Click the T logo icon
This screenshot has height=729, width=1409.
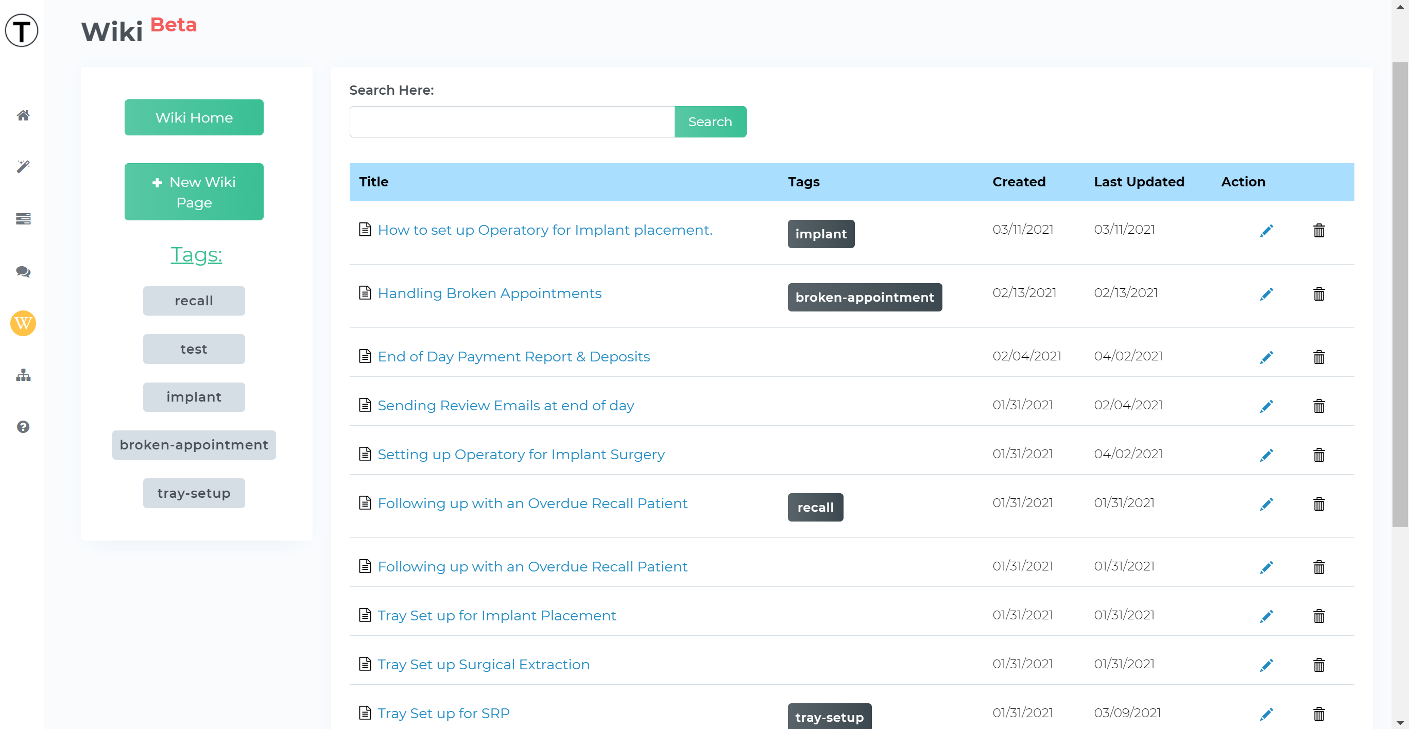[x=21, y=30]
